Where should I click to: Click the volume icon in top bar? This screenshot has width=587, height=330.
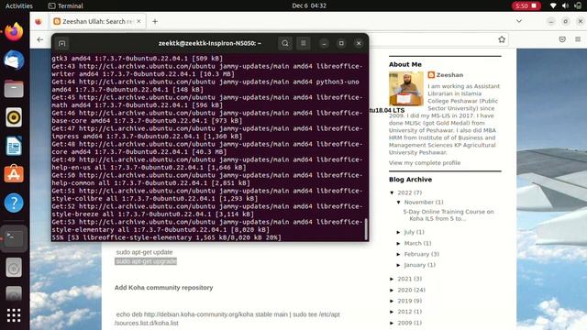click(x=565, y=5)
